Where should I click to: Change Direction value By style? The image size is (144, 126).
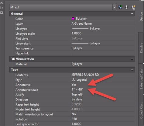[x=77, y=99]
